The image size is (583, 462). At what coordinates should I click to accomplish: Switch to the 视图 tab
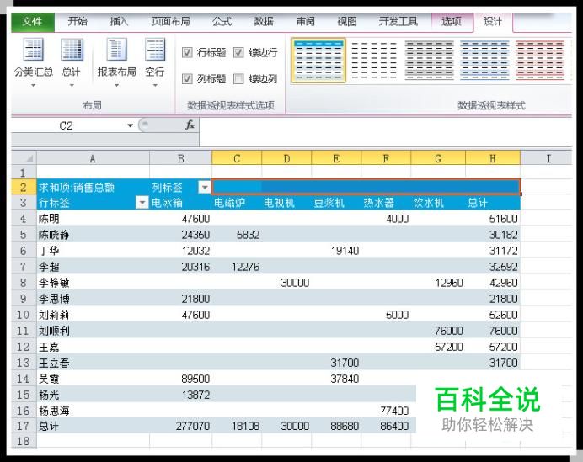(347, 22)
